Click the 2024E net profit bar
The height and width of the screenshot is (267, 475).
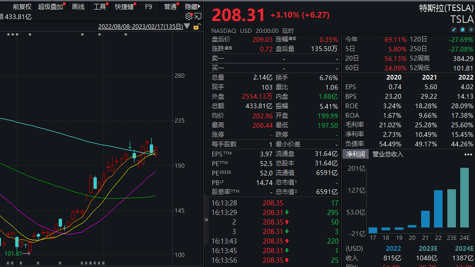(465, 198)
